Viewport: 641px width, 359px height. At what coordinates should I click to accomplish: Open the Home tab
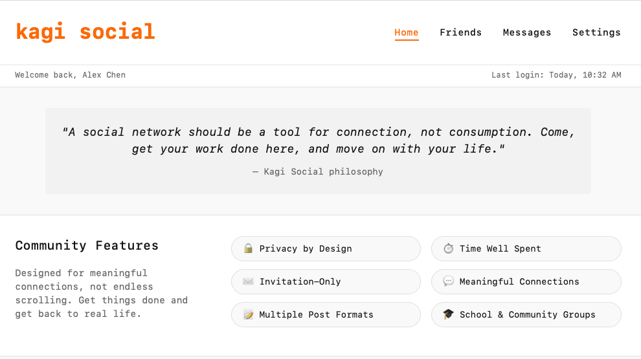click(407, 32)
